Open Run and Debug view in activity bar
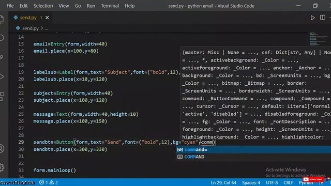The width and height of the screenshot is (331, 186). [x=2, y=76]
